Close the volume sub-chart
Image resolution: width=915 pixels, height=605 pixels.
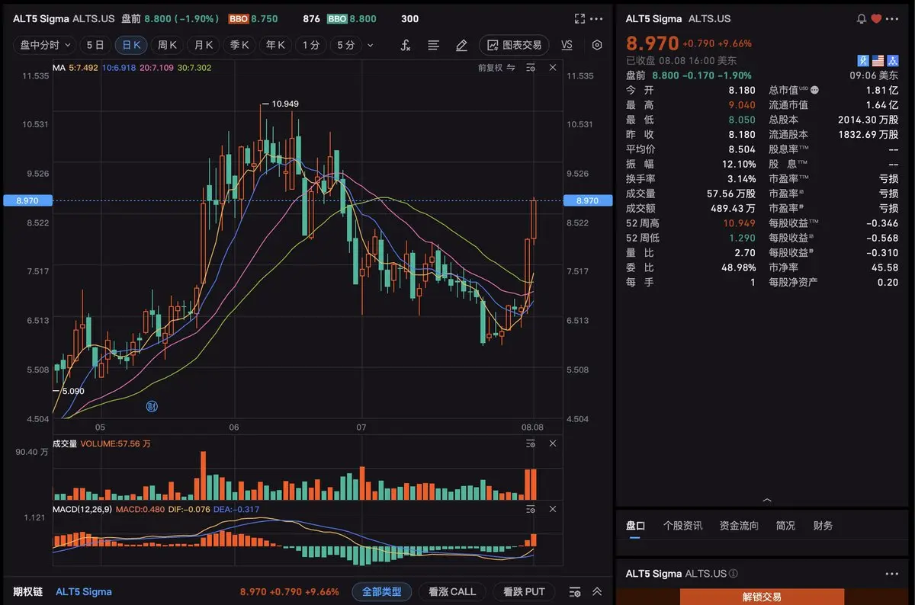pyautogui.click(x=553, y=443)
